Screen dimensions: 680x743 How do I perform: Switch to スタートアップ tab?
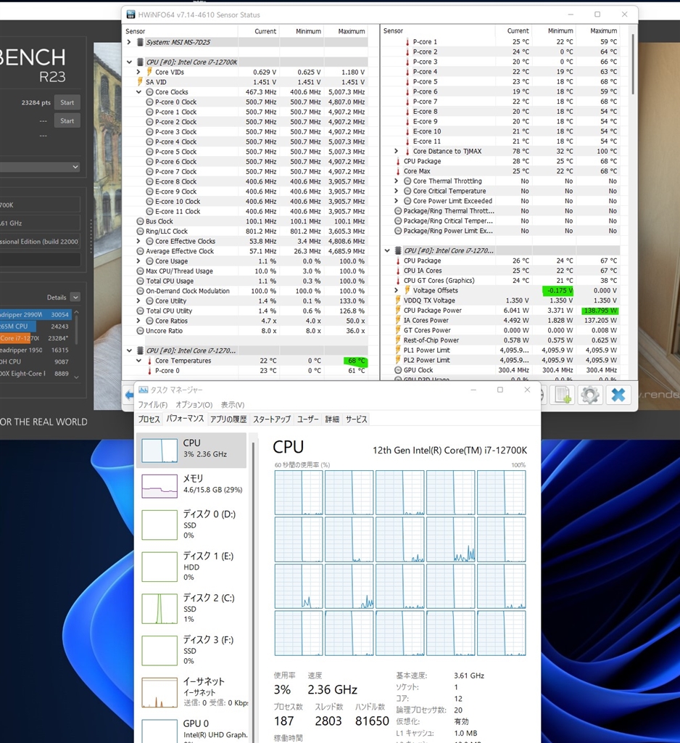[x=272, y=419]
